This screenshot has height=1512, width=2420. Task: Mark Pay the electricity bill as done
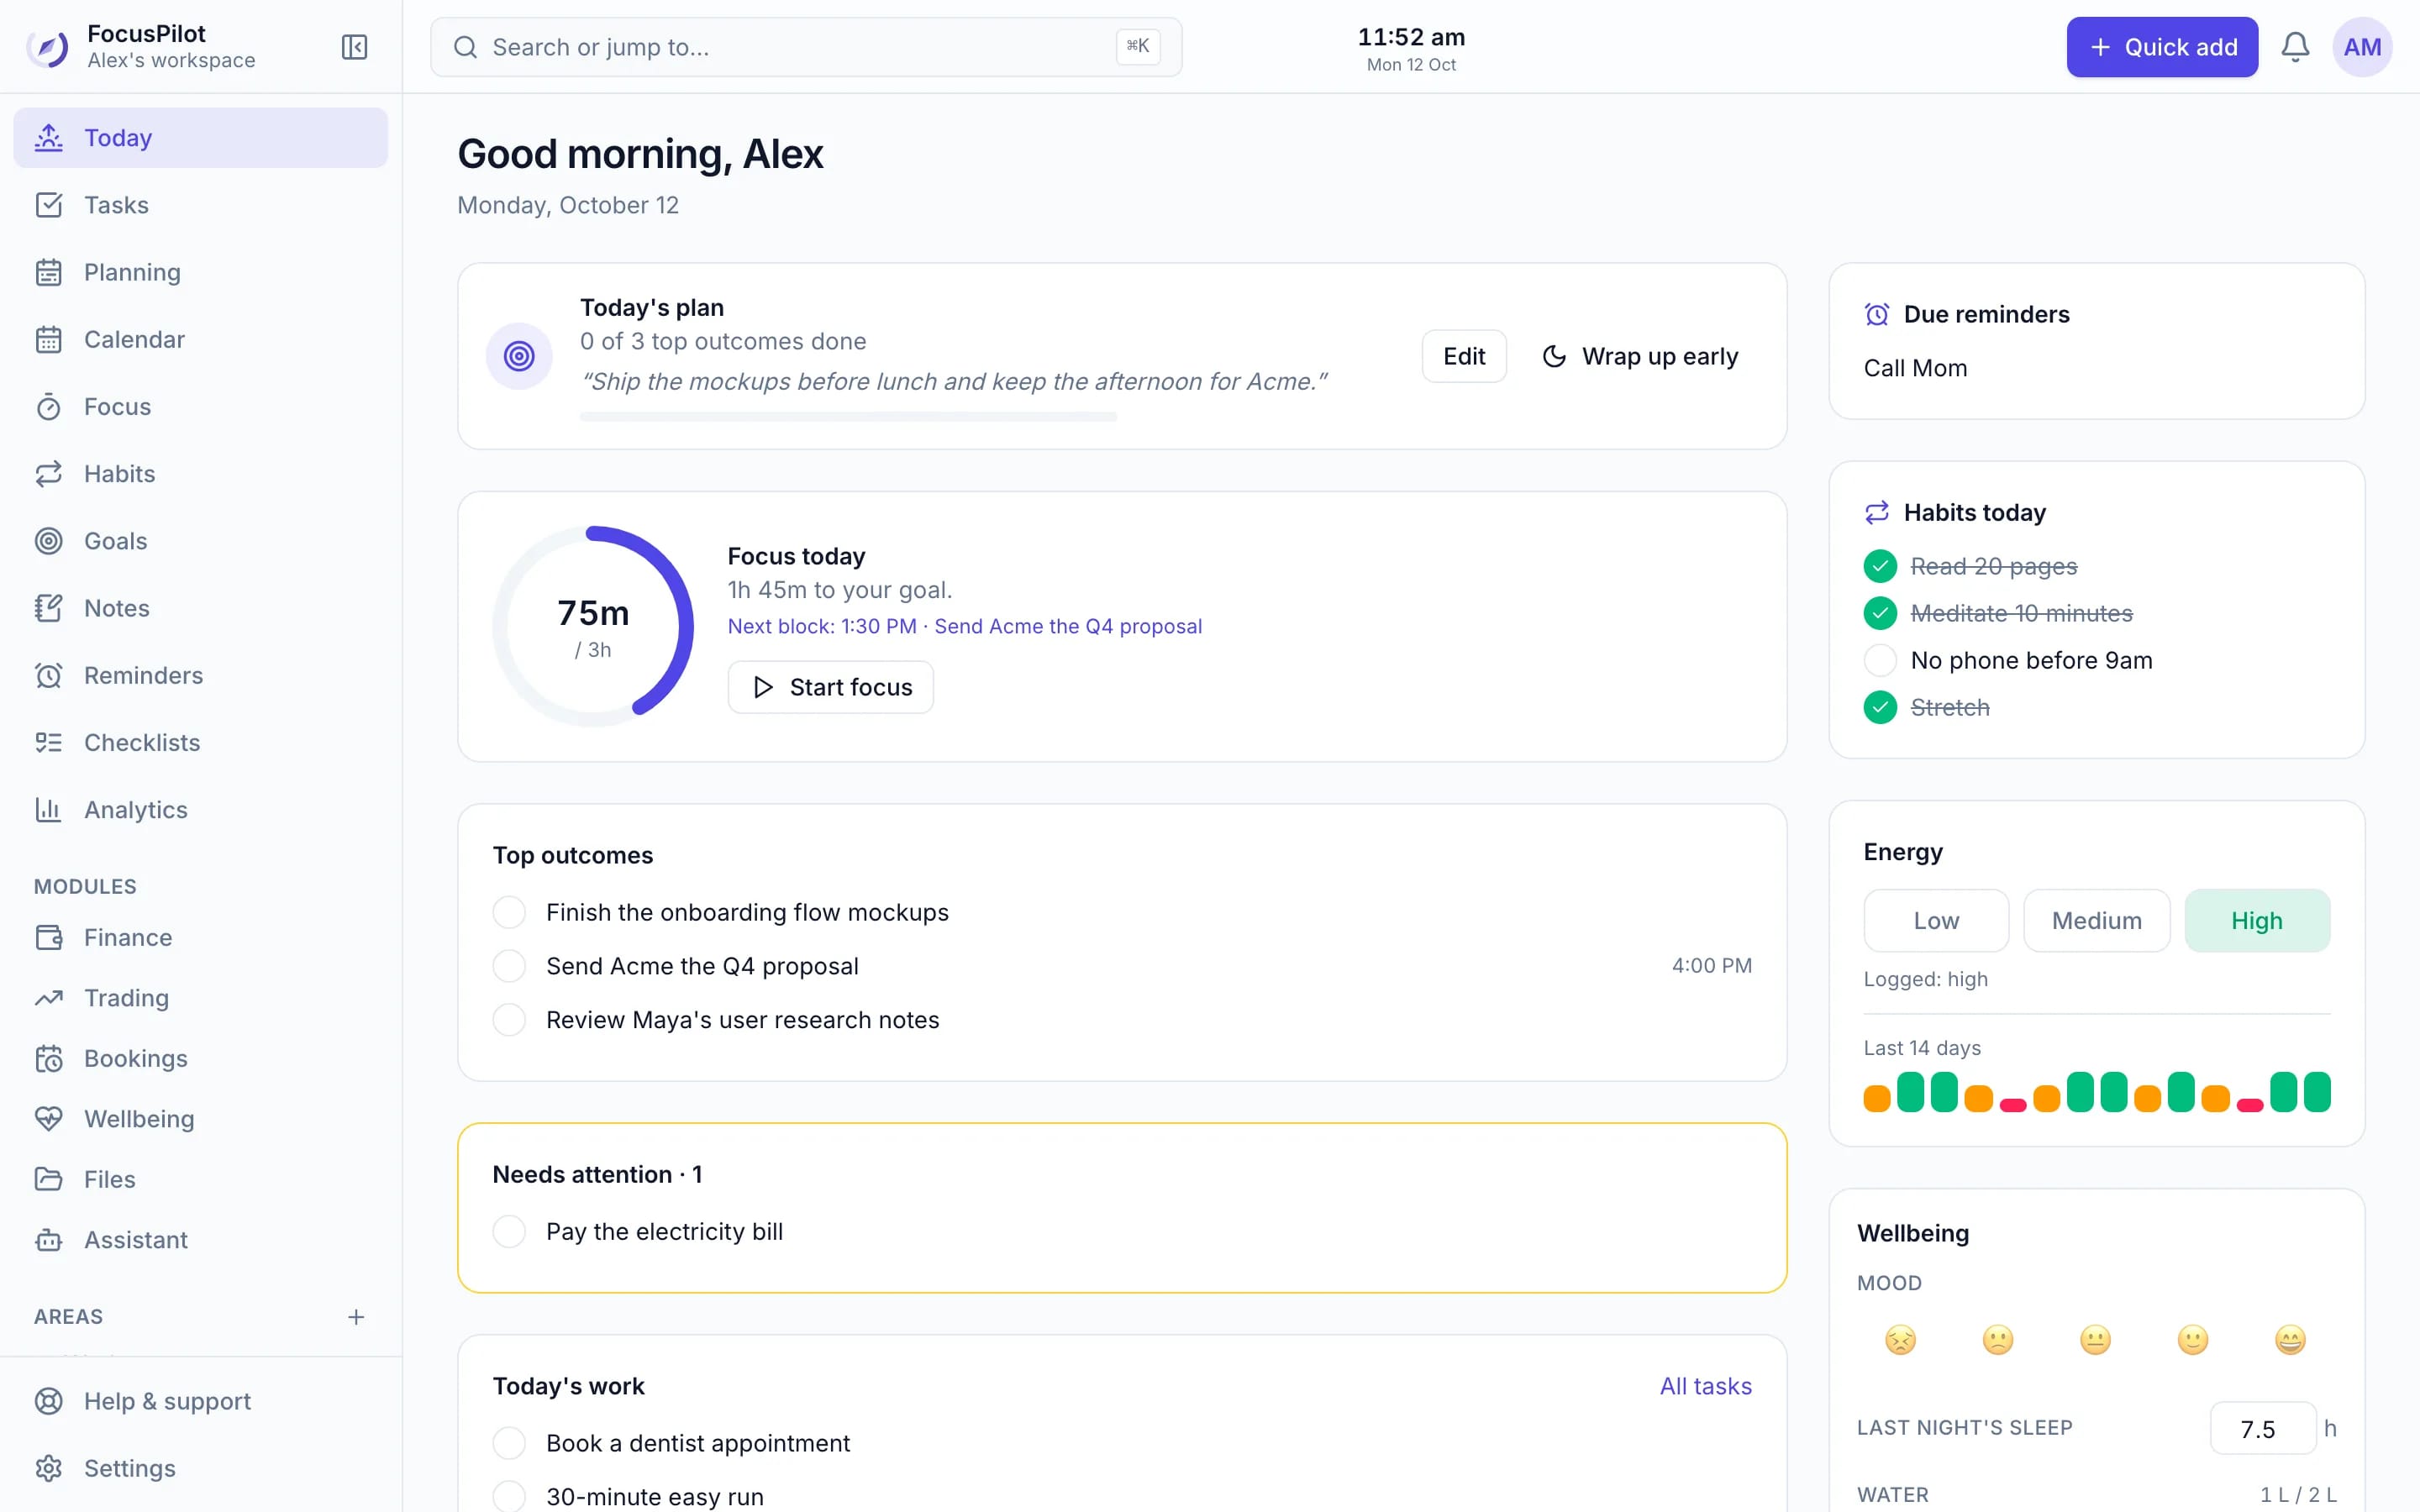tap(509, 1231)
